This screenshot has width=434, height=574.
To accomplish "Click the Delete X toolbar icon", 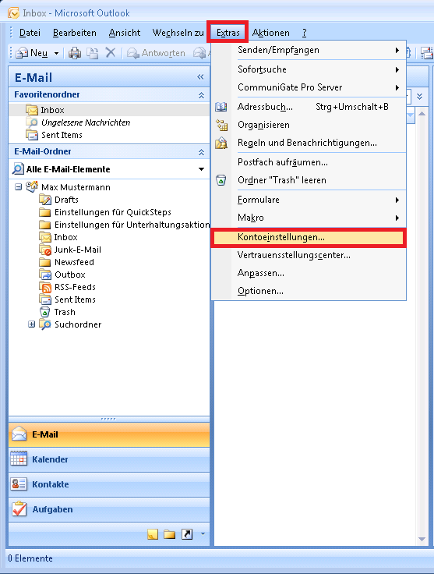I will click(x=111, y=53).
